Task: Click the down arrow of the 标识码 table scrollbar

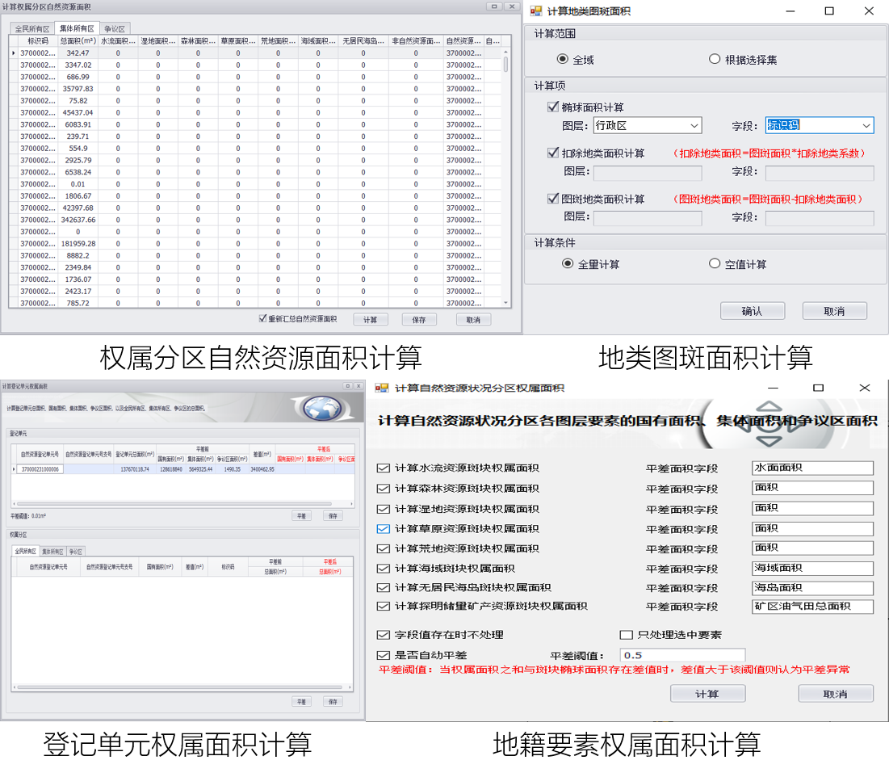Action: 506,303
